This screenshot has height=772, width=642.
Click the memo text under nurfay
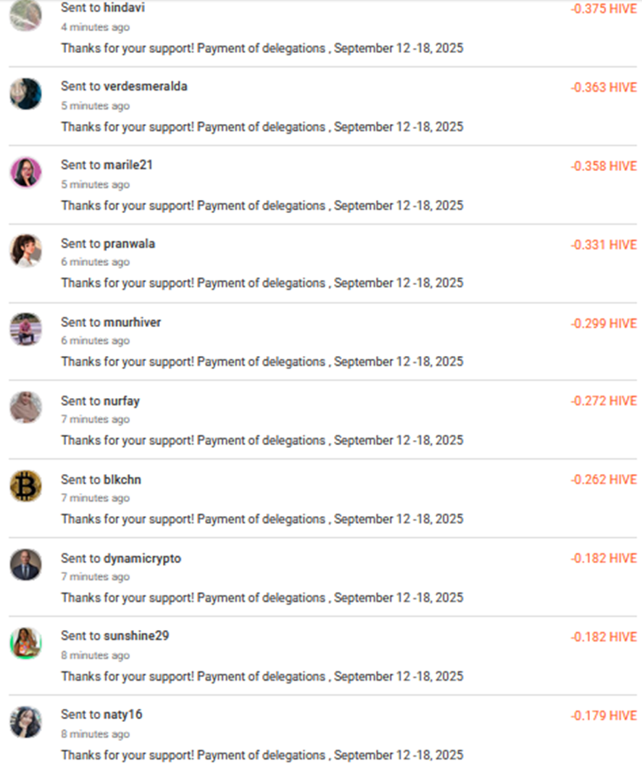[x=262, y=440]
